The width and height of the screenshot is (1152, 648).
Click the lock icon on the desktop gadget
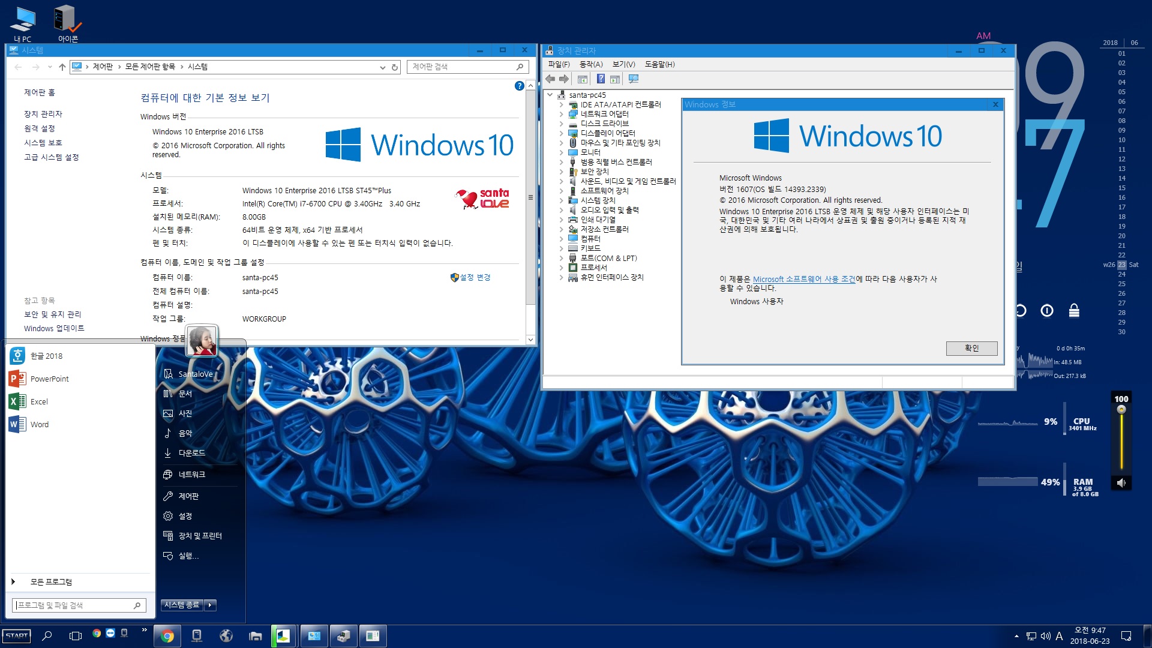1074,310
